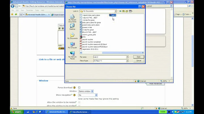Go to Desktop in places bar
This screenshot has width=204, height=114.
point(72,27)
